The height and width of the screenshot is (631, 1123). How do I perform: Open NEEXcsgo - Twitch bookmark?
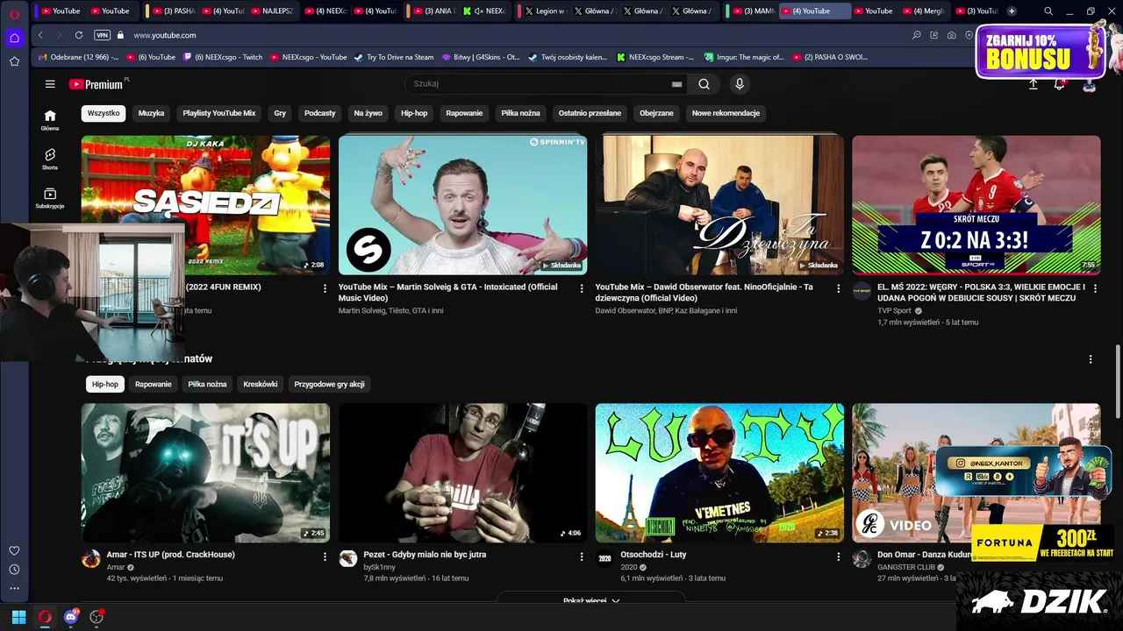pyautogui.click(x=223, y=57)
